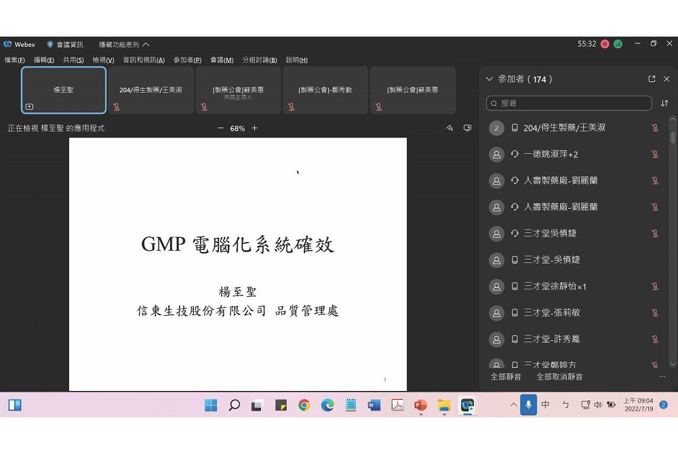Open Windows Start menu

click(x=211, y=405)
